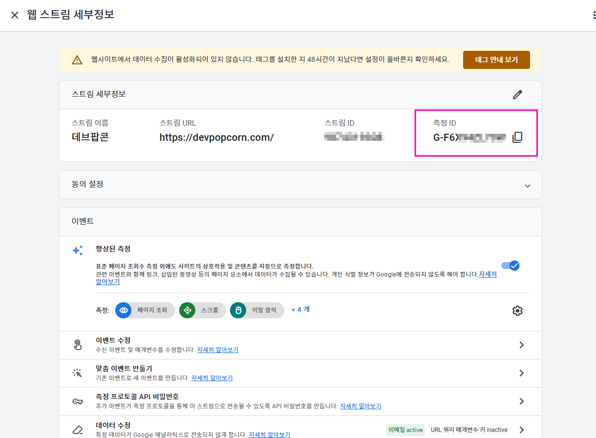Expand the 동의 설정 section
The image size is (596, 438).
tap(301, 185)
